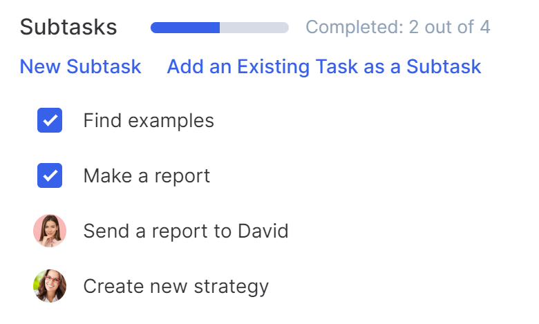Click the word strategy in last subtask

coord(231,287)
